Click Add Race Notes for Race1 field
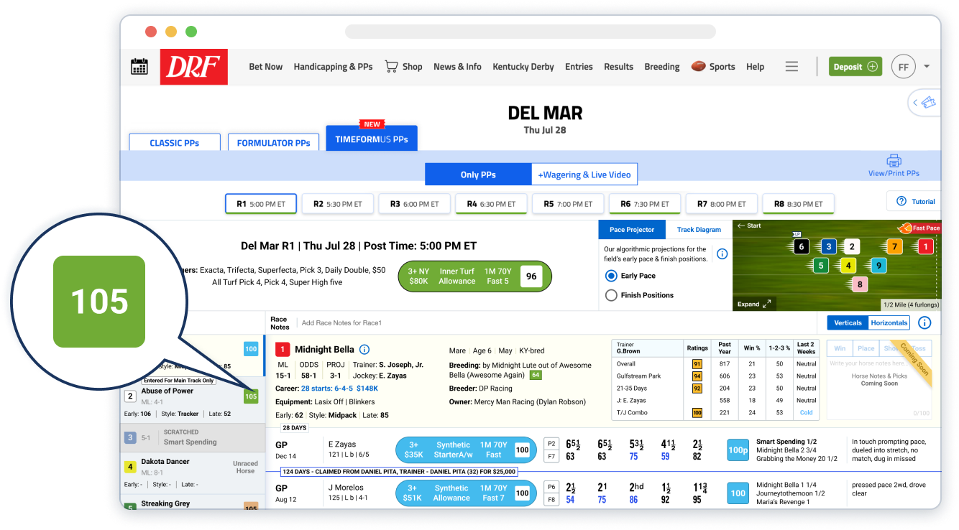This screenshot has height=530, width=959. 342,323
